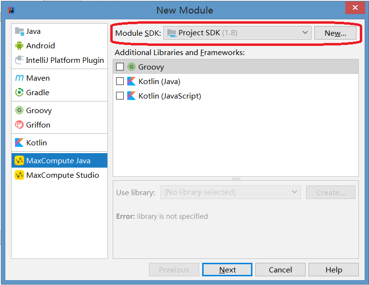Enable the Groovy framework checkbox
Image resolution: width=369 pixels, height=285 pixels.
point(120,67)
